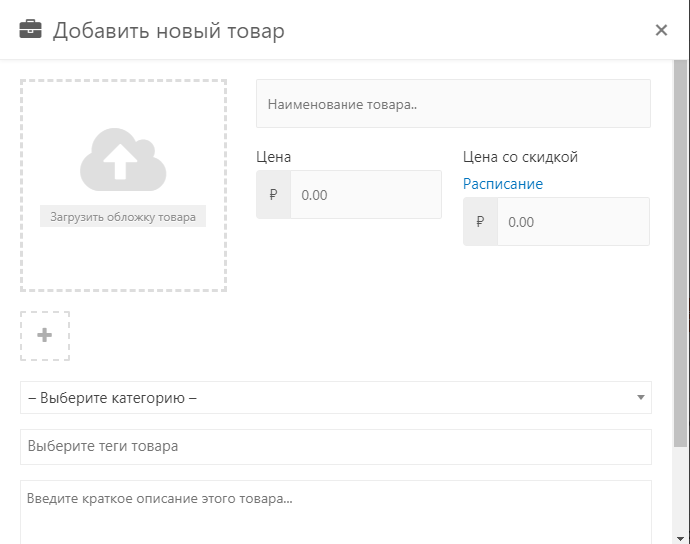Add another image with the plus icon
This screenshot has height=544, width=690.
point(45,336)
